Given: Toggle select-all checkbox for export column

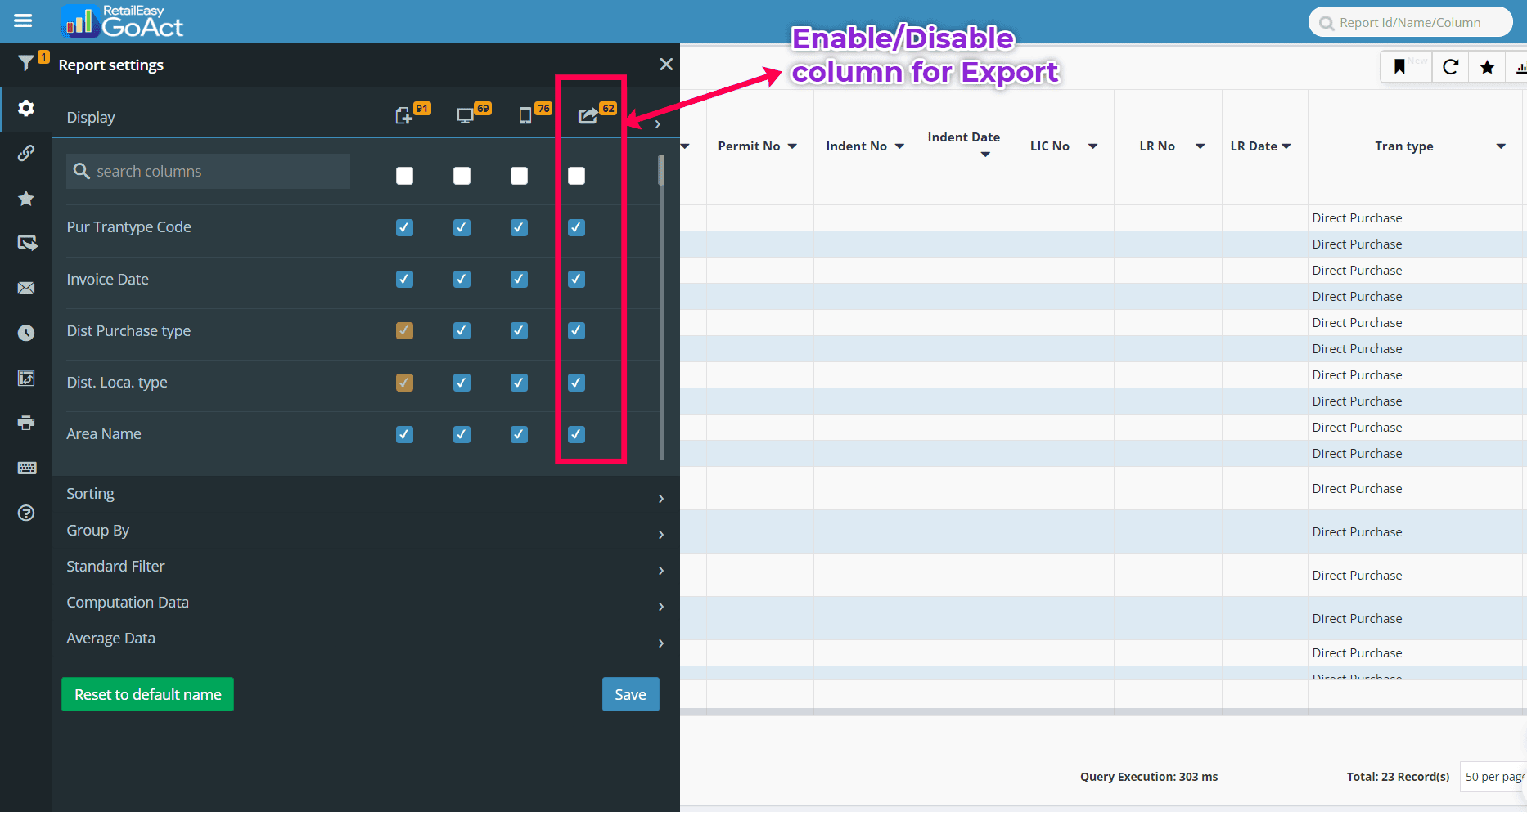Looking at the screenshot, I should (576, 176).
